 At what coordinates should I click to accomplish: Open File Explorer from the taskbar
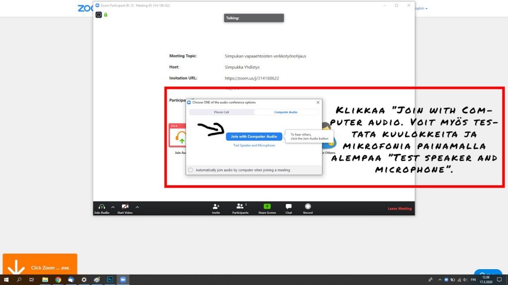pos(45,280)
